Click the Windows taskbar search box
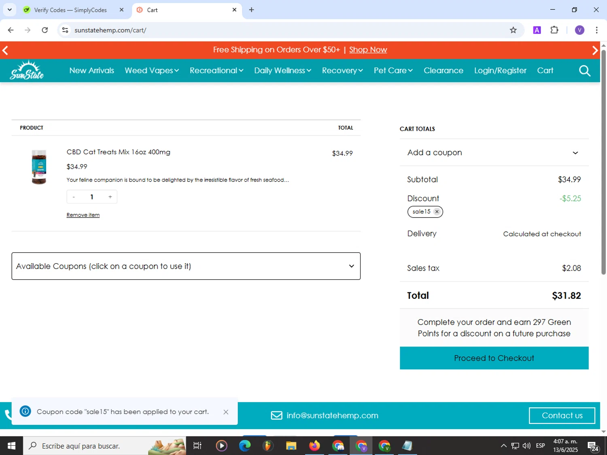This screenshot has height=455, width=607. pyautogui.click(x=104, y=446)
